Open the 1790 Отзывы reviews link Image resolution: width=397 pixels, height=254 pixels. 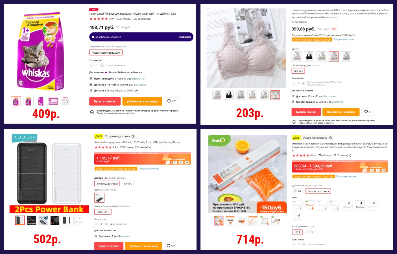pyautogui.click(x=325, y=156)
